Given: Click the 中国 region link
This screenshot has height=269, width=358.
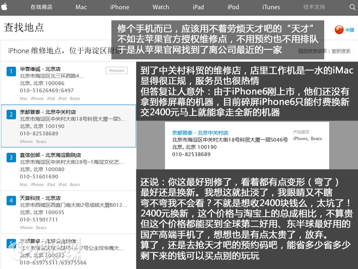Looking at the screenshot, I should 350,30.
